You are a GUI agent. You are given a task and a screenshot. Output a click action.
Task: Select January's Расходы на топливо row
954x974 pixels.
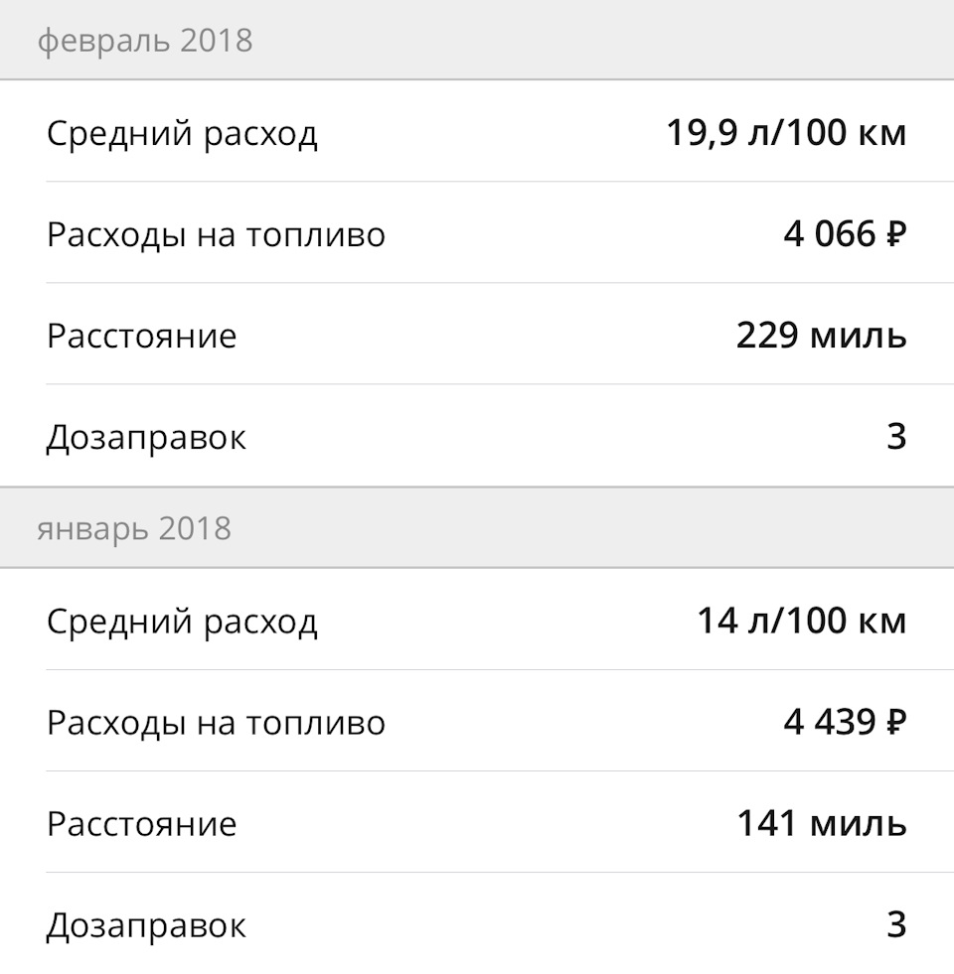point(477,721)
